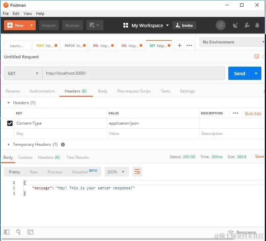Open the comments icon next to request name

tap(256, 56)
